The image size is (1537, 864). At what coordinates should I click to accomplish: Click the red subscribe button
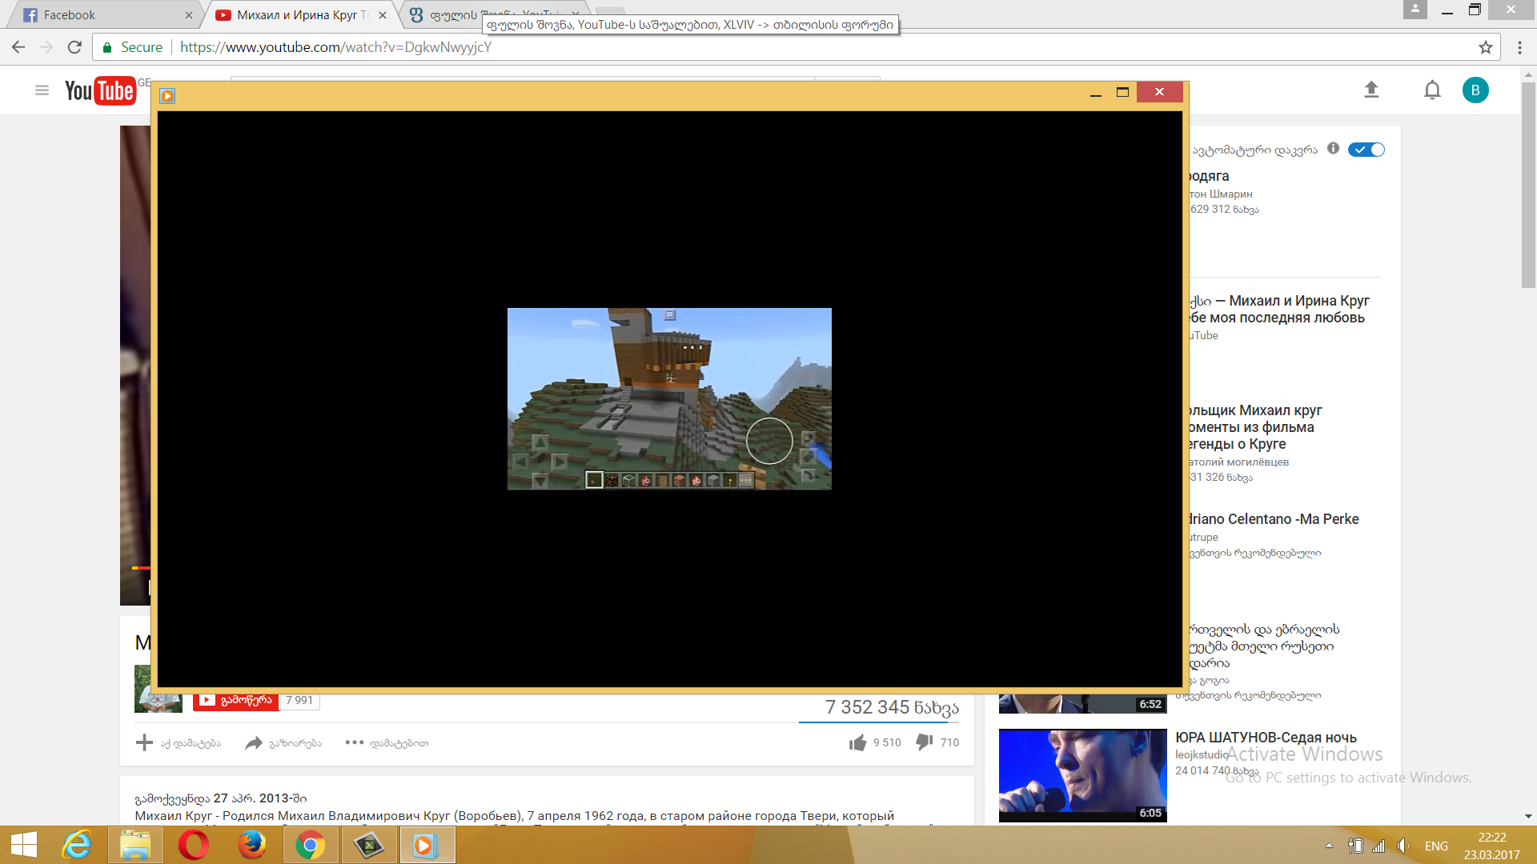[x=236, y=700]
